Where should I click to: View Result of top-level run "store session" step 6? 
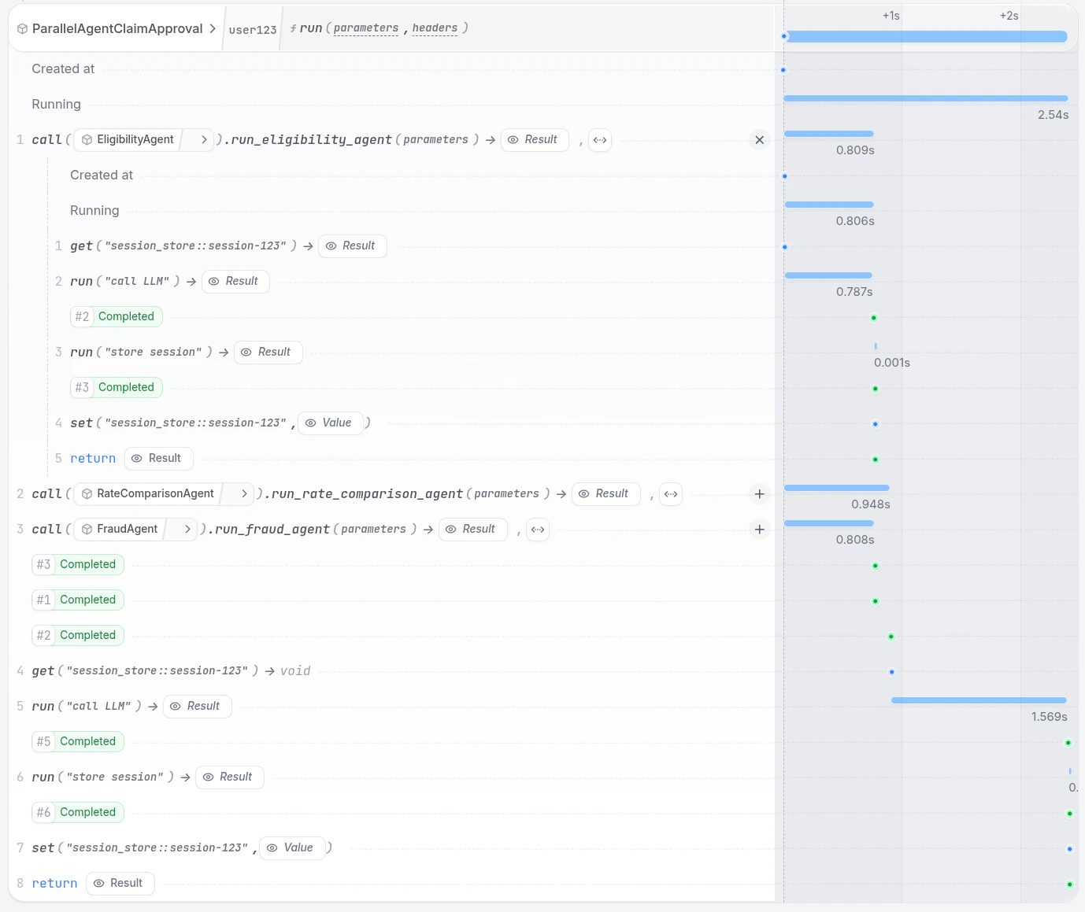pyautogui.click(x=229, y=777)
